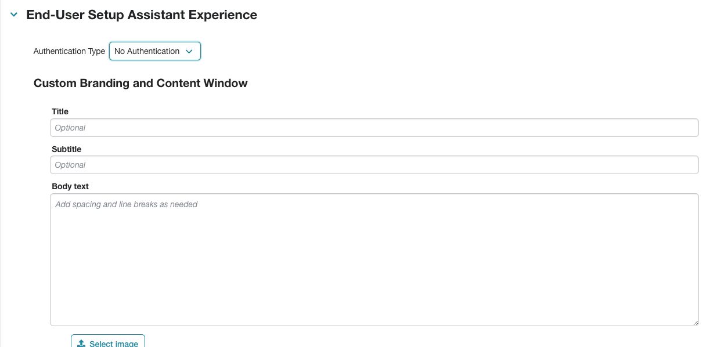This screenshot has height=347, width=728.
Task: Click the teal chevron on the authentication selector
Action: 189,51
